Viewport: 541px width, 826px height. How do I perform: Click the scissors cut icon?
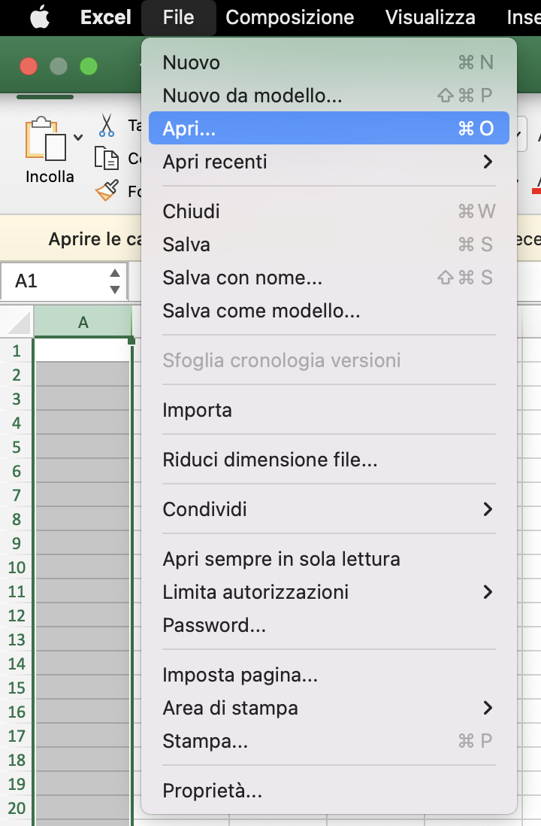[x=106, y=126]
